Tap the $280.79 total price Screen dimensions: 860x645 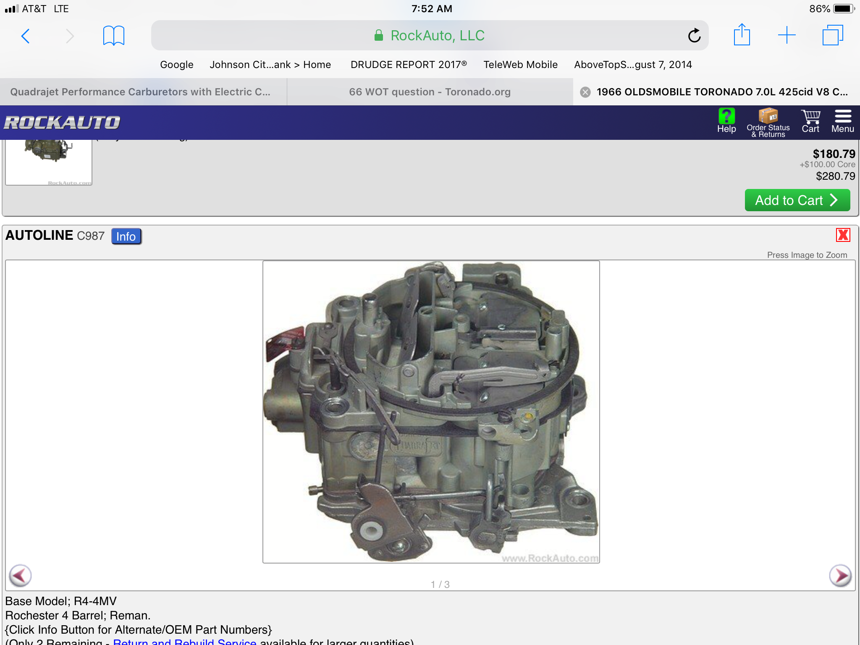(x=835, y=176)
